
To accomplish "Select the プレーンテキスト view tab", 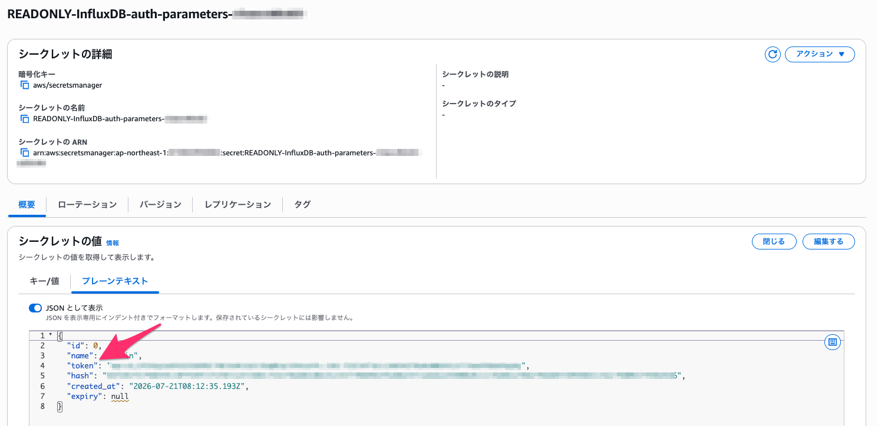I will 115,281.
